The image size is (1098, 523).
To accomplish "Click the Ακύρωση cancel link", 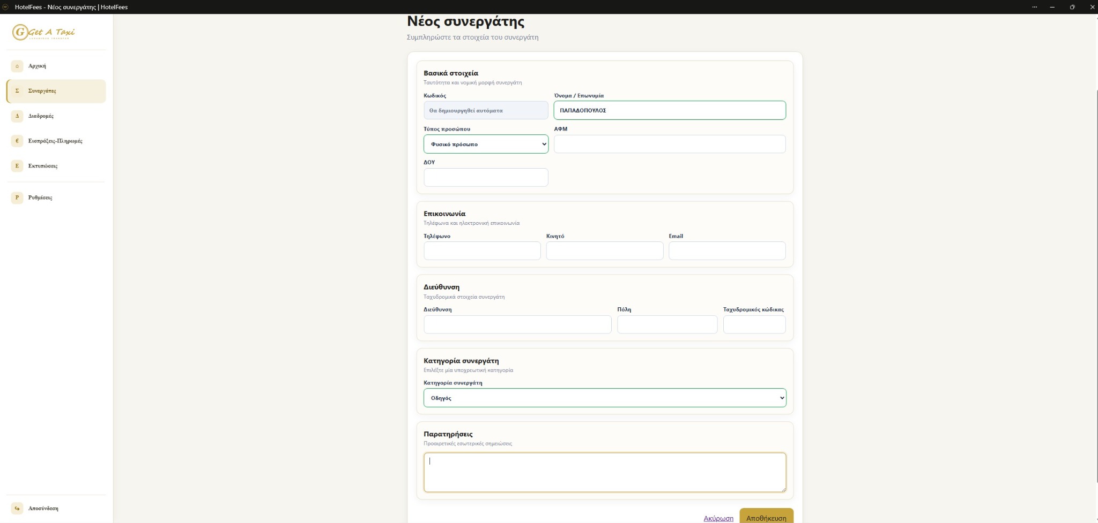I will 718,518.
